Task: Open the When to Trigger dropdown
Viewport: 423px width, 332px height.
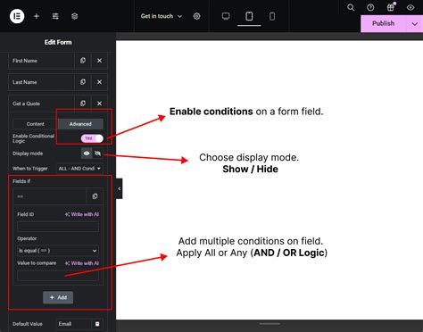Action: [79, 169]
